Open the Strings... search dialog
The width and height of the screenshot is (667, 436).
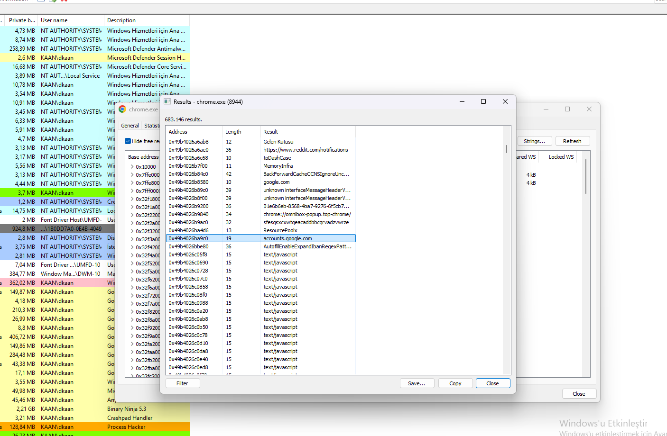tap(535, 141)
